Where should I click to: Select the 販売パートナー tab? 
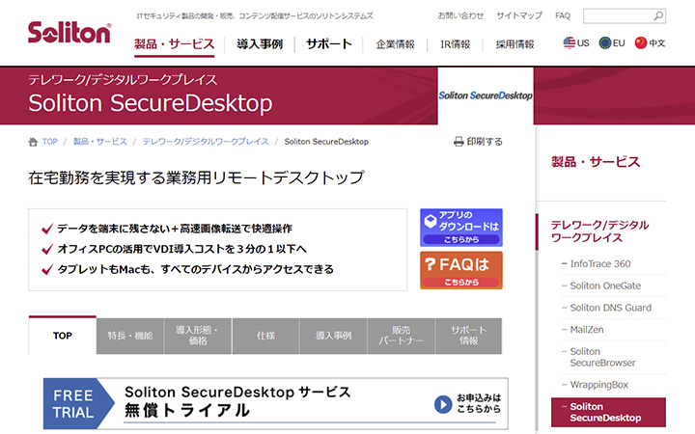coord(401,336)
